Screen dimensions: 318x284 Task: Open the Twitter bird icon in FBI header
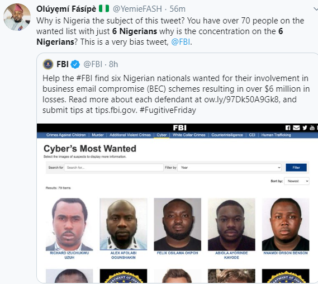305,127
